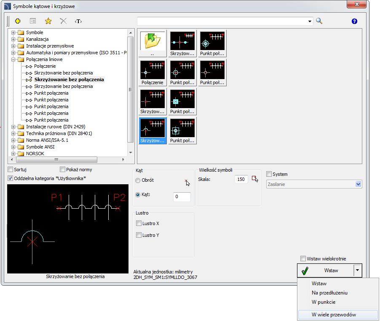This screenshot has height=321, width=380.
Task: Click the tree scroll-down arrow
Action: click(131, 153)
